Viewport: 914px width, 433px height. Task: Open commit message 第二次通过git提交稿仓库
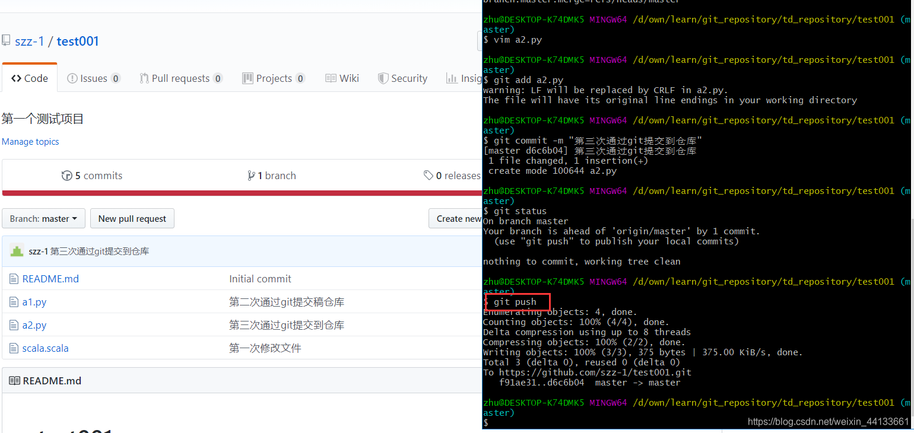287,302
